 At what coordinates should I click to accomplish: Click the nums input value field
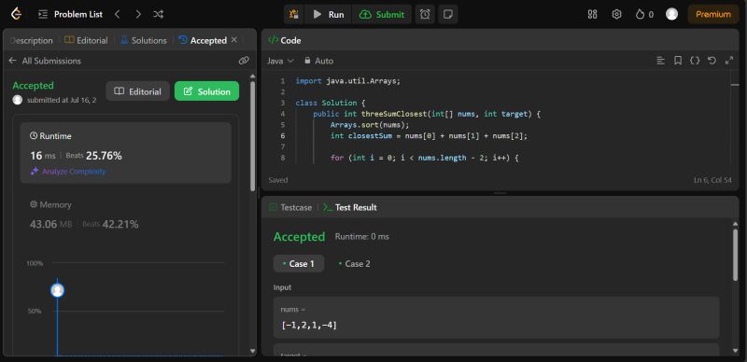click(x=496, y=318)
